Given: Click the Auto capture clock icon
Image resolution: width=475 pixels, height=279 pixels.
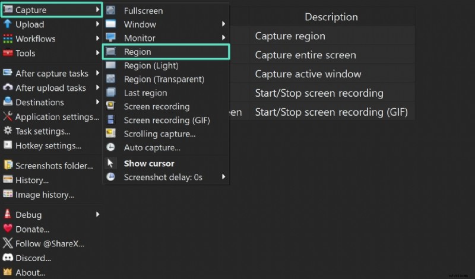Looking at the screenshot, I should [x=111, y=147].
